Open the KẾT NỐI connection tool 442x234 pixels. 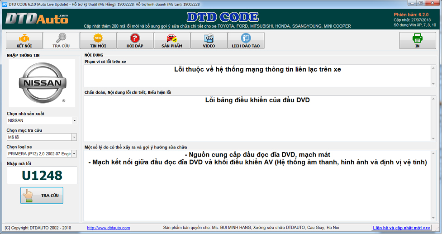pyautogui.click(x=24, y=41)
